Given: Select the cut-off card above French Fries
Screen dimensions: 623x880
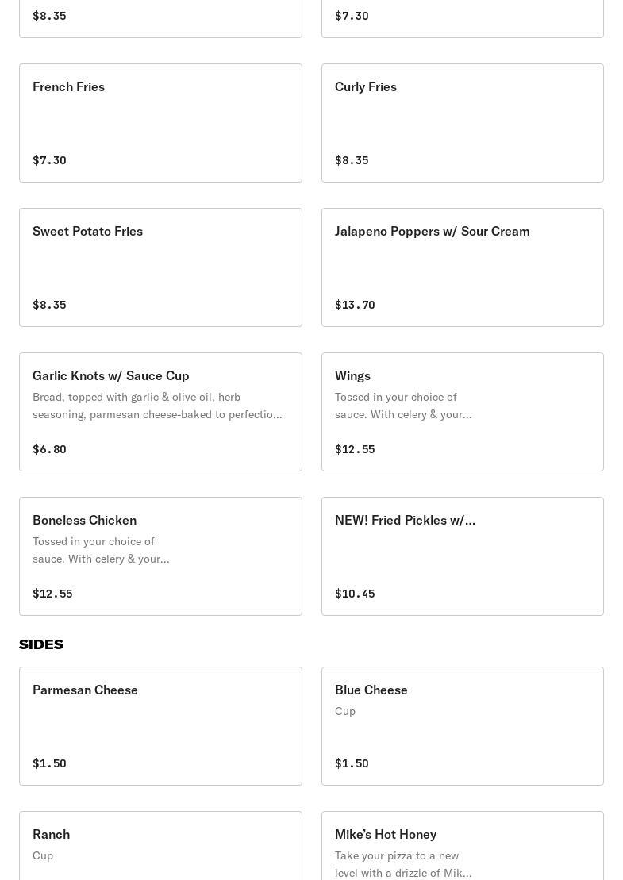Looking at the screenshot, I should 160,17.
